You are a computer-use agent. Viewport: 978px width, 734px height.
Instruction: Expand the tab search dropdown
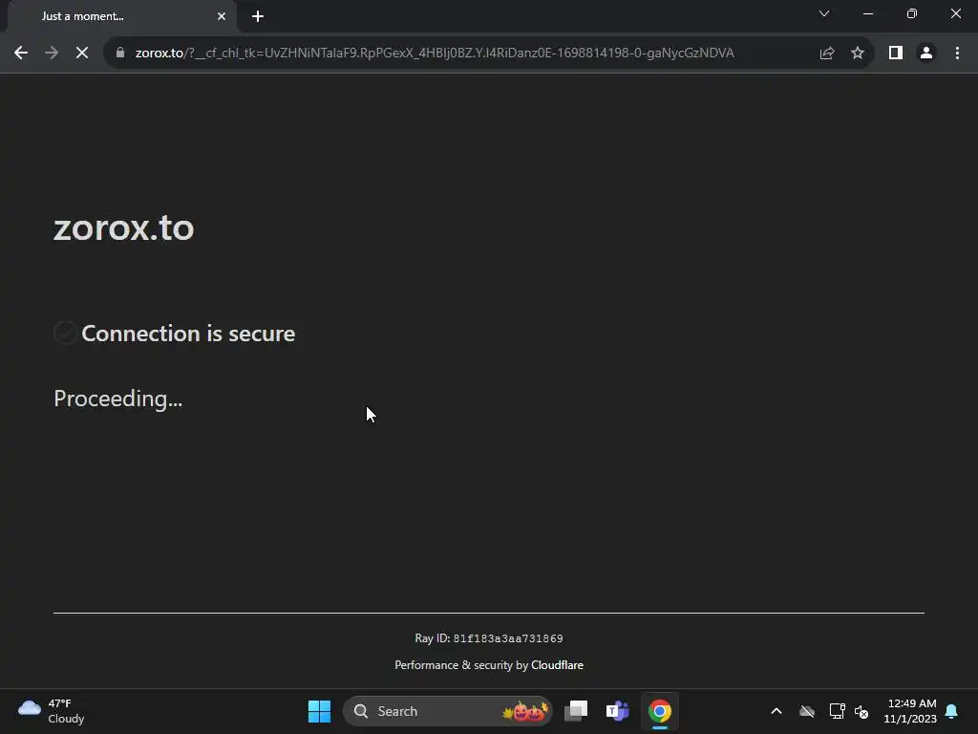pyautogui.click(x=824, y=13)
